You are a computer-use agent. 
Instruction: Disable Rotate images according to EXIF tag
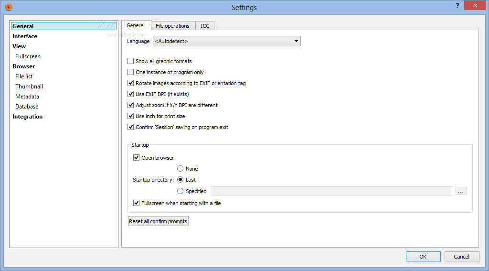point(131,83)
